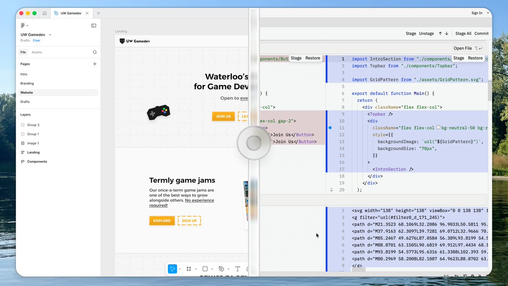Click the Landing frame label above canvas
The height and width of the screenshot is (286, 508).
pos(121,31)
